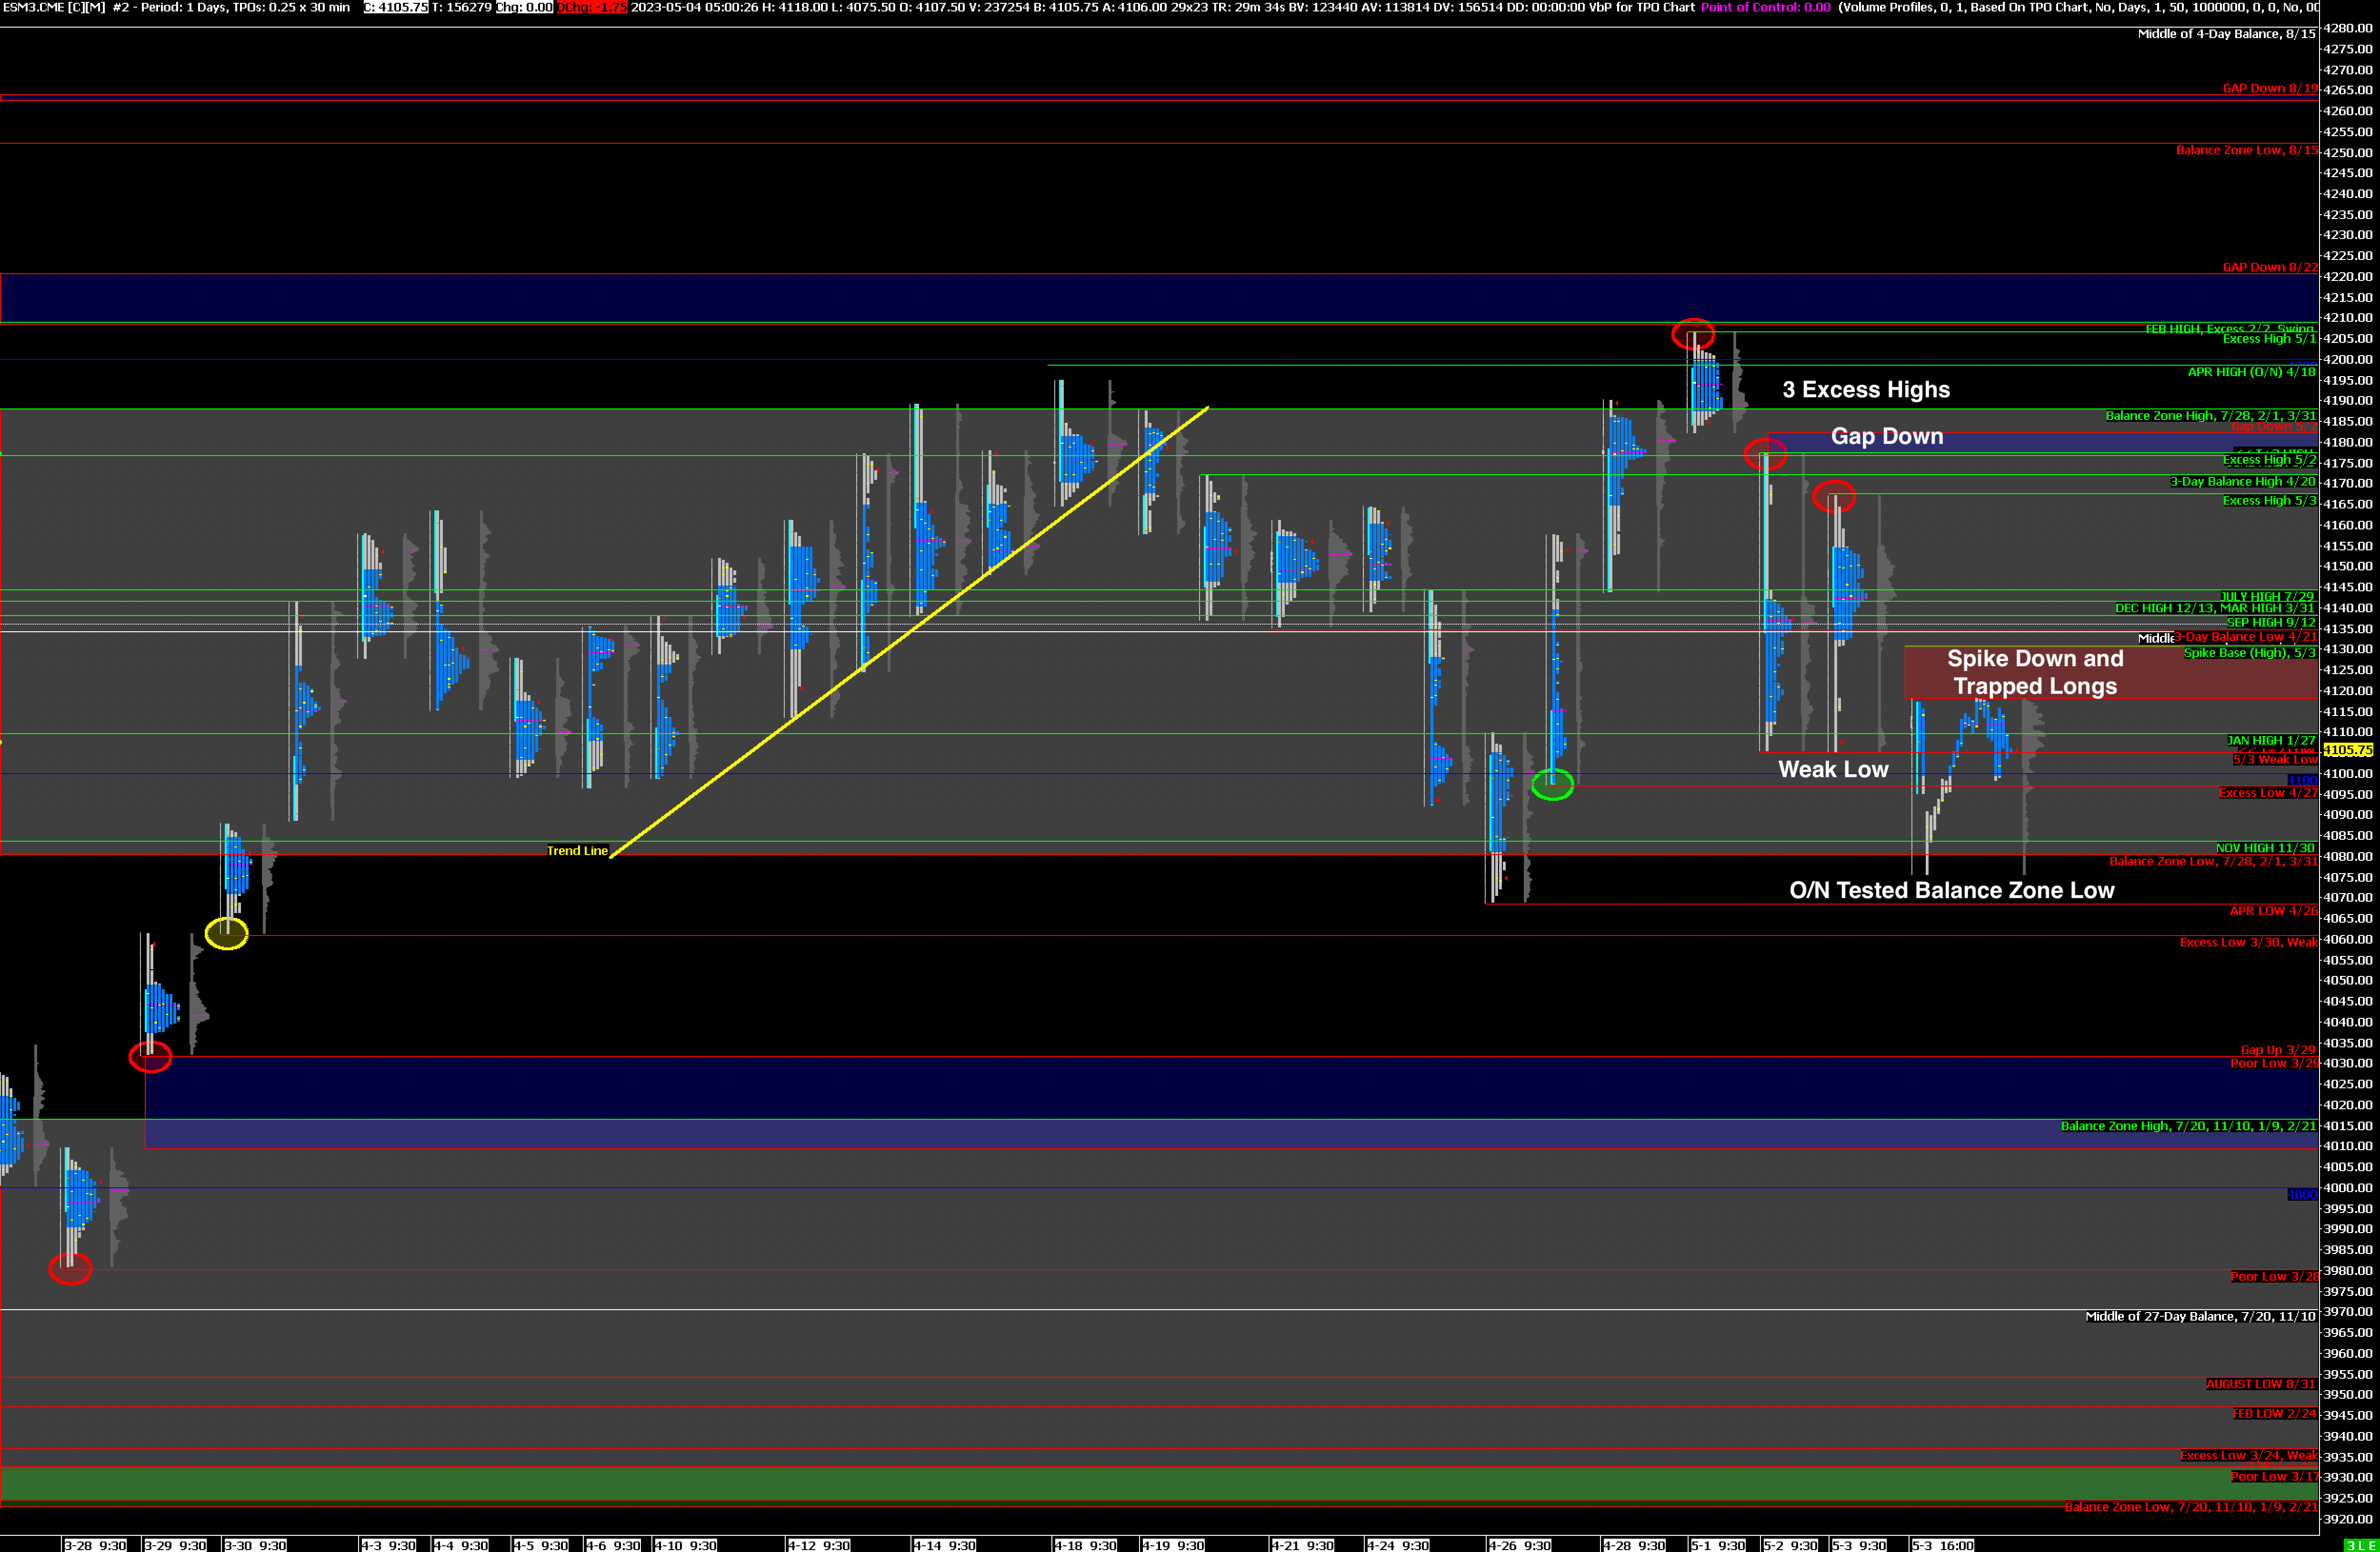Click the green circle marker at 4/27 low
This screenshot has height=1552, width=2380.
click(x=1552, y=785)
